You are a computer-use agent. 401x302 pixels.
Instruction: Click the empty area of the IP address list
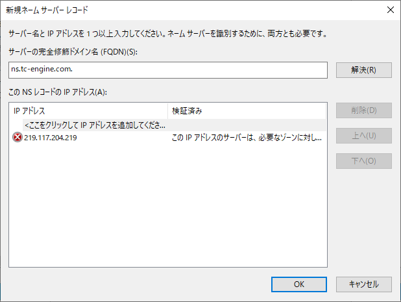pyautogui.click(x=168, y=205)
